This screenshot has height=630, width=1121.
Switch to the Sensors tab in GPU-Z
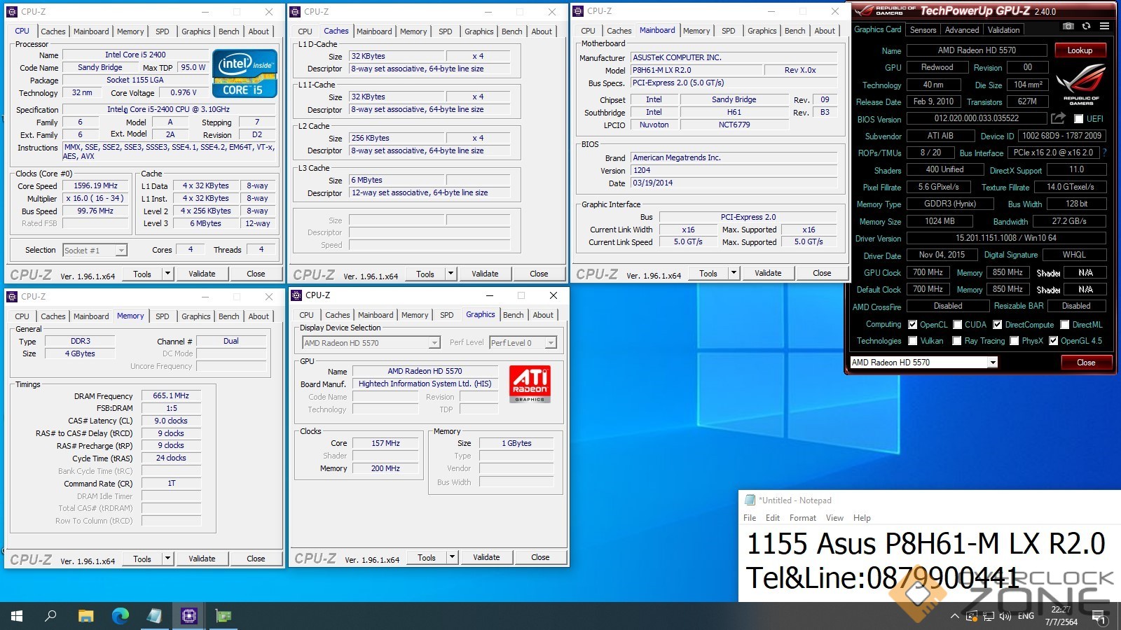pos(923,30)
